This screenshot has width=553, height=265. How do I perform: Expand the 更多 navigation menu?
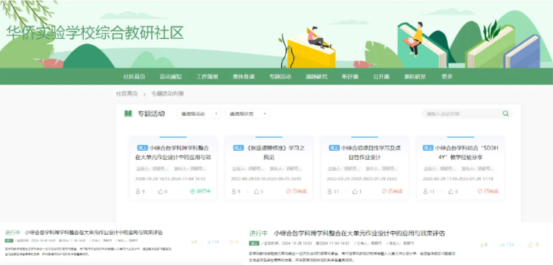pos(447,76)
